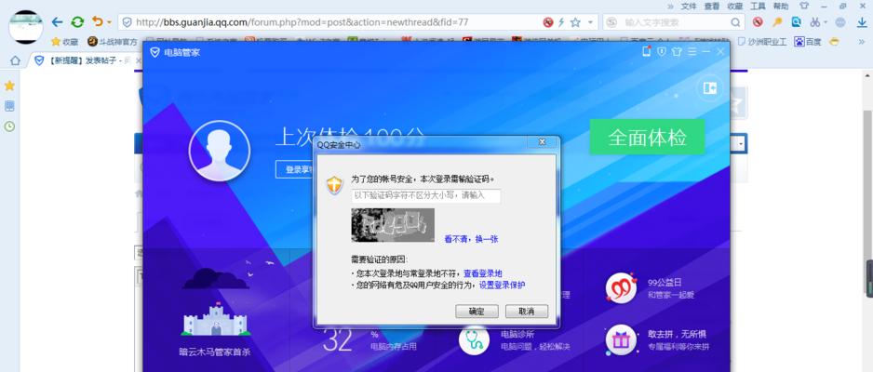Click the browser skin shirt icon
This screenshot has height=372, width=873.
(x=804, y=7)
